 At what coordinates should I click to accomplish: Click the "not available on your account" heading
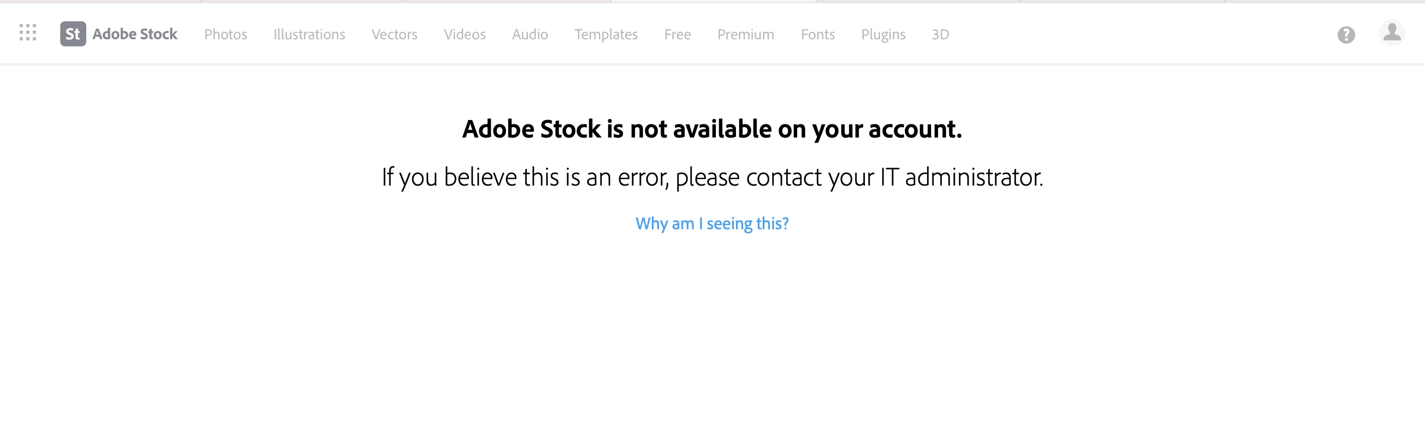click(x=712, y=129)
